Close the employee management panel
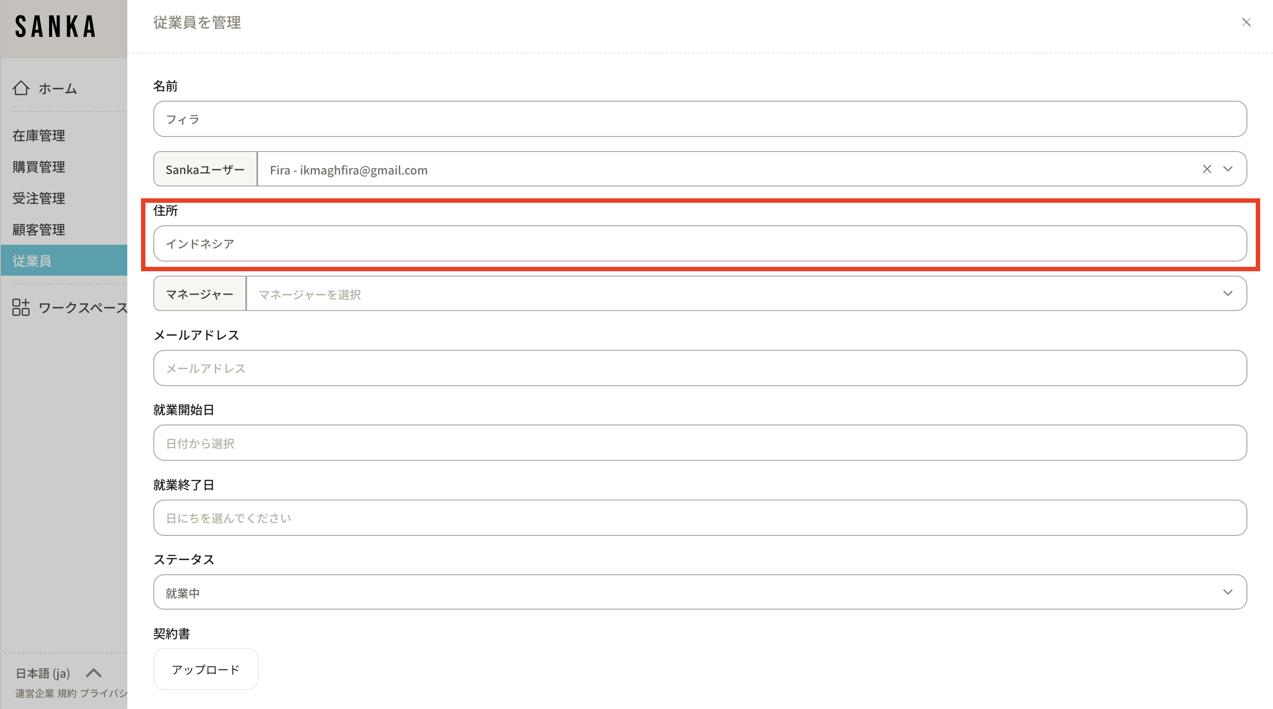 point(1246,22)
